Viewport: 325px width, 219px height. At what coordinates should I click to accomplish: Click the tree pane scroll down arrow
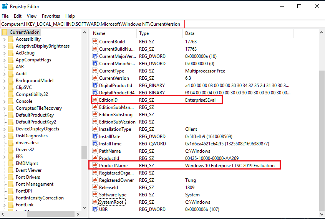coord(84,207)
